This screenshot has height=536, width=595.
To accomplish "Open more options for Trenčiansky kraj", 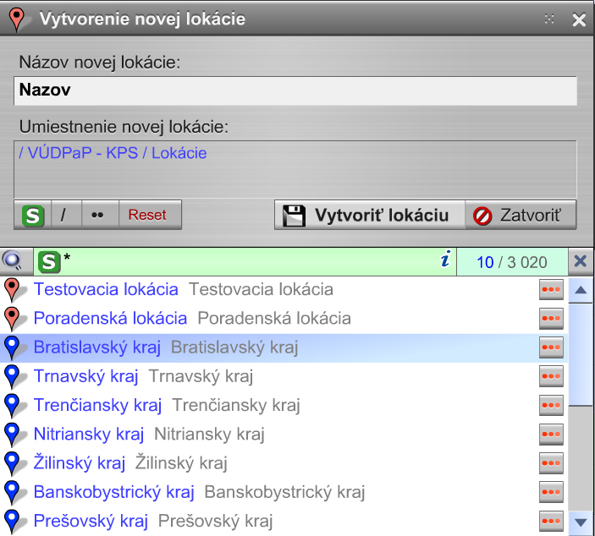I will (551, 405).
